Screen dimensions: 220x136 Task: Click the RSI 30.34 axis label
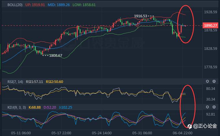click(210, 99)
